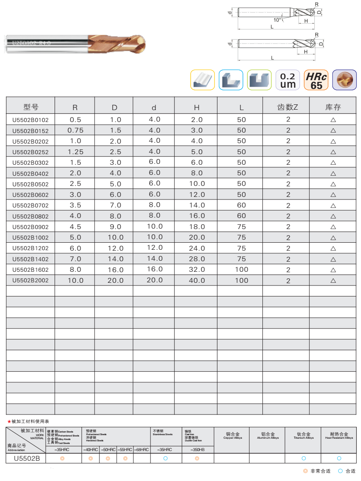Click the stock triangle for U5502B2002
Viewport: 361px width, 481px height.
[333, 281]
